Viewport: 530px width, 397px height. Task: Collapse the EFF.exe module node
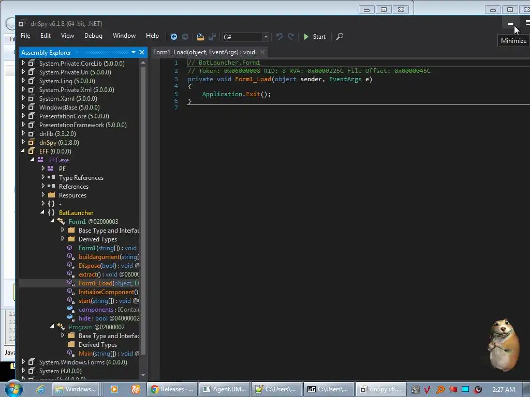pos(33,160)
